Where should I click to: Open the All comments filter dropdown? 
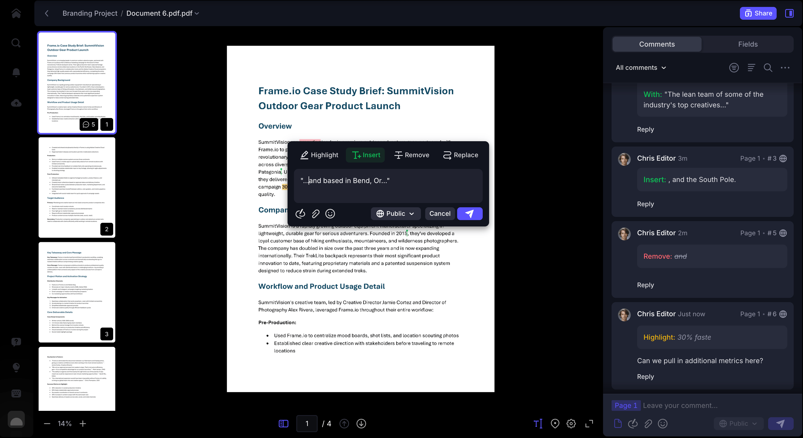(x=641, y=68)
